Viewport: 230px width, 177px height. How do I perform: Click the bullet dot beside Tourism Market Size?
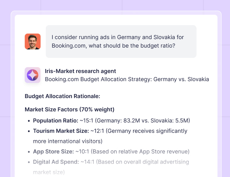point(29,131)
